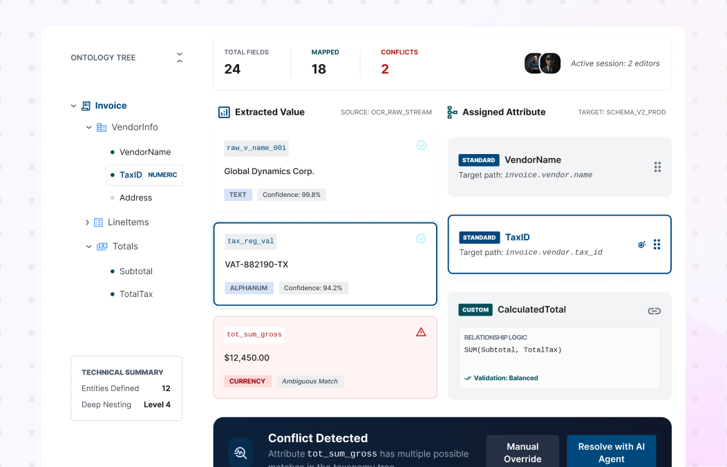Click Global Dynamics Corp. value
727x467 pixels.
270,171
